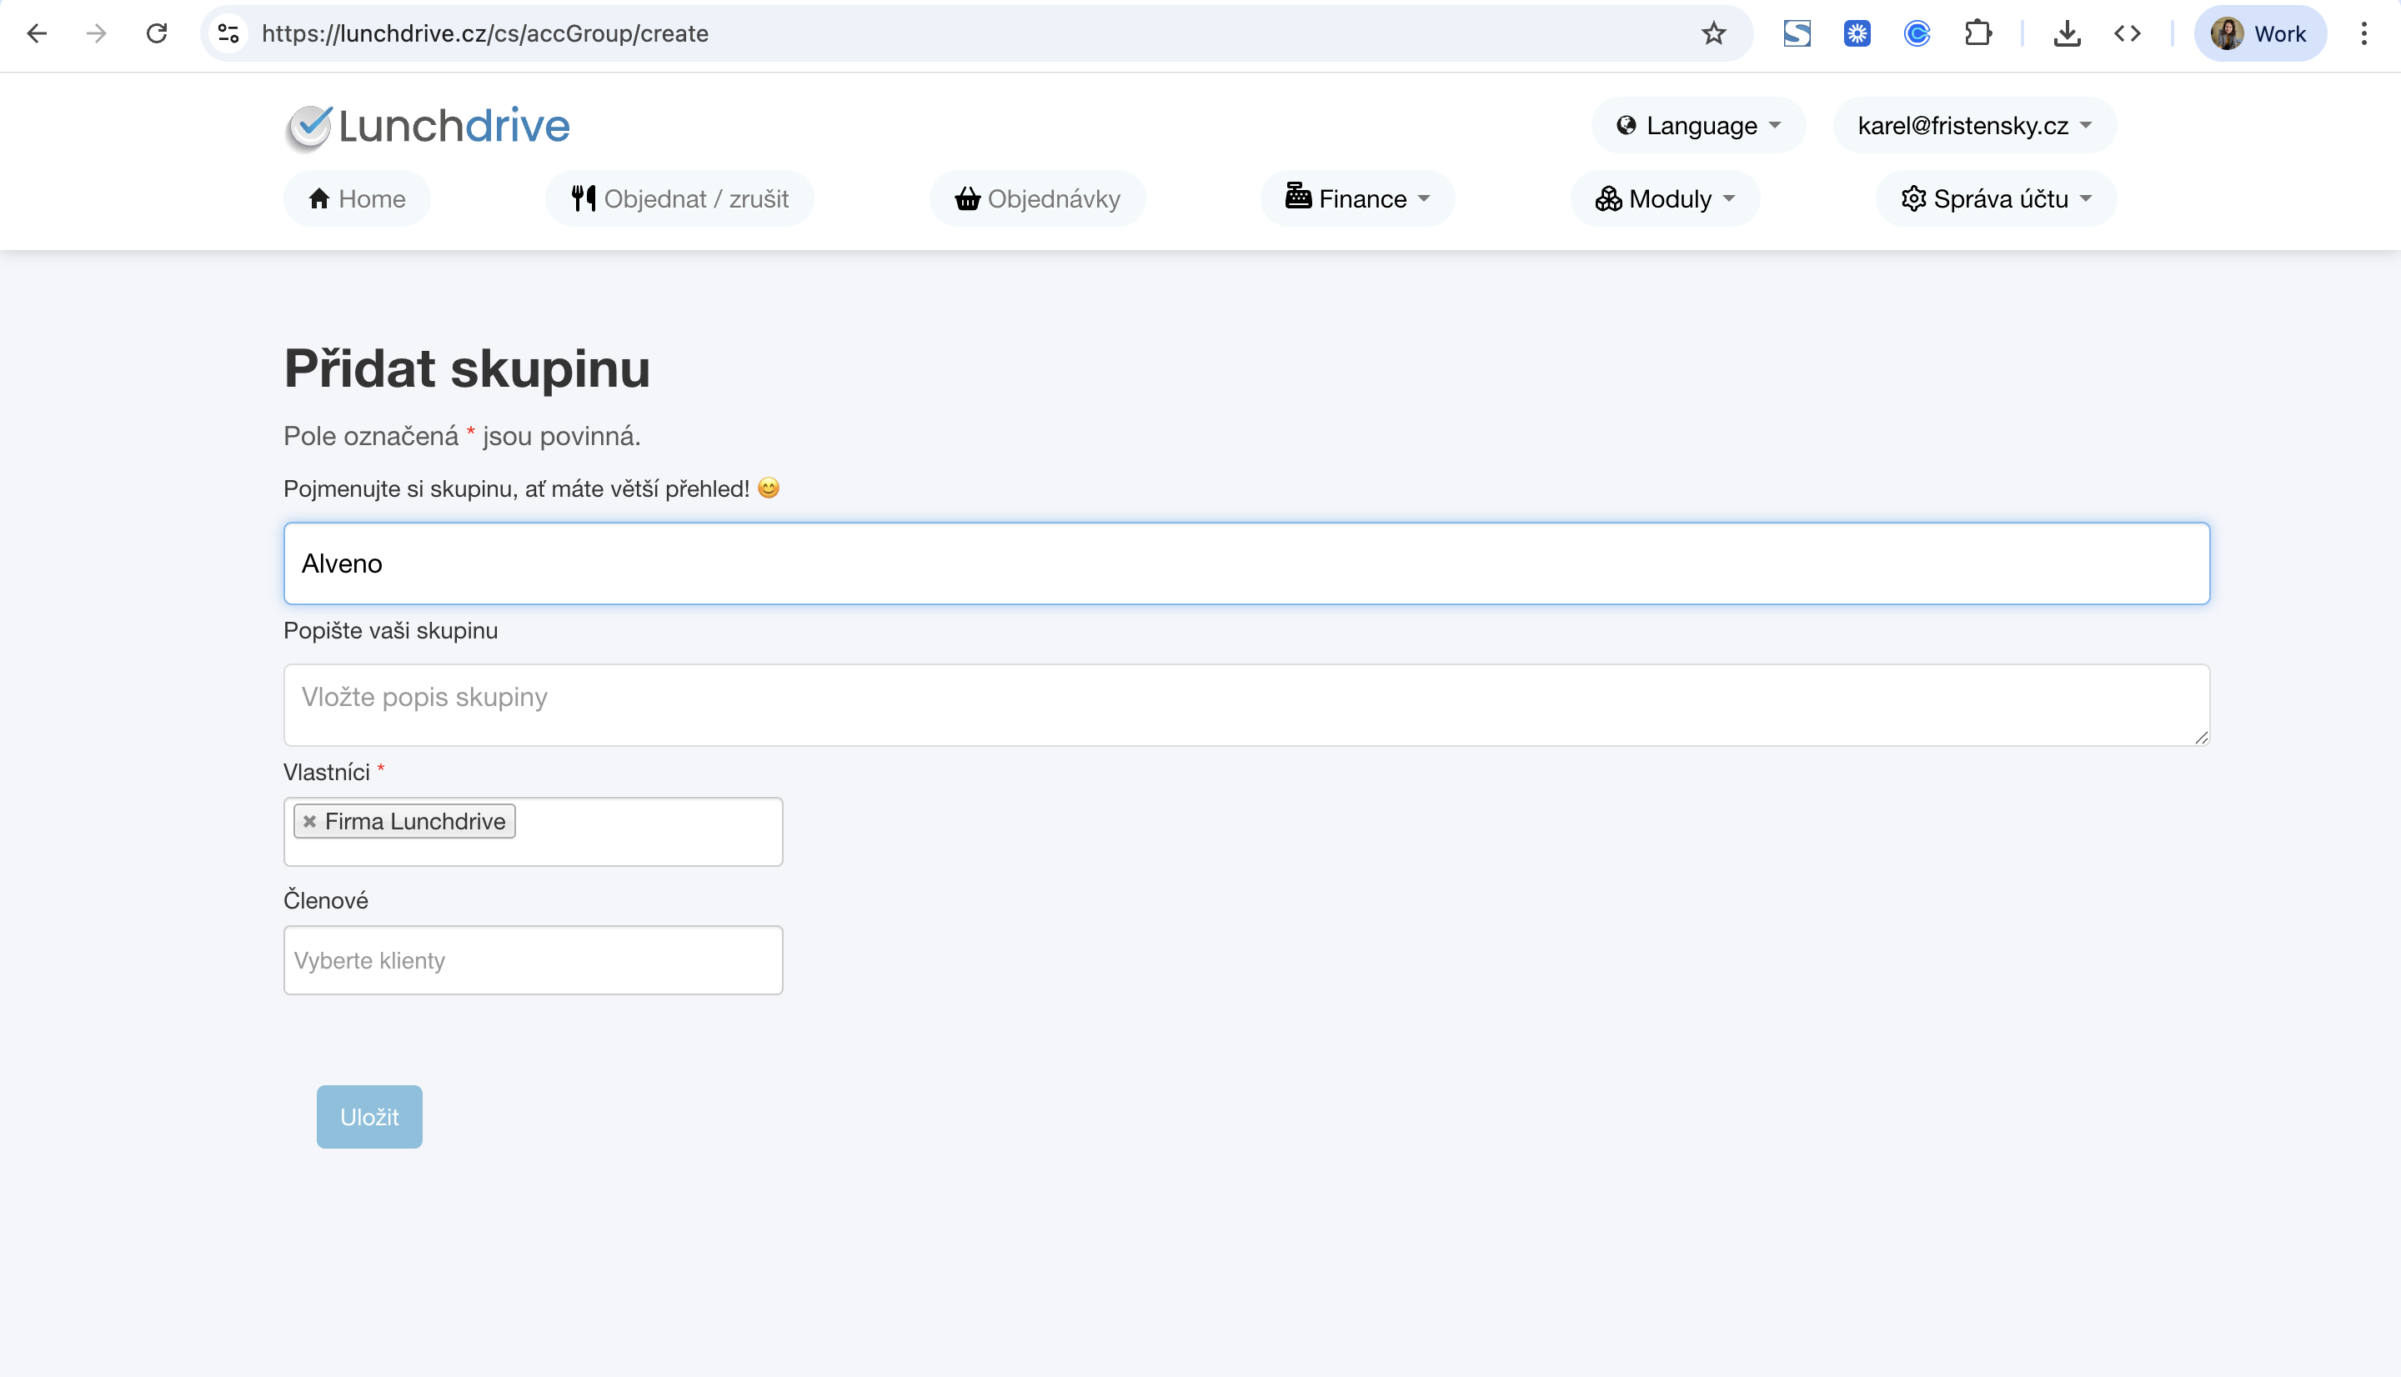Remove Firma Lunchdrive owner tag

click(x=309, y=821)
